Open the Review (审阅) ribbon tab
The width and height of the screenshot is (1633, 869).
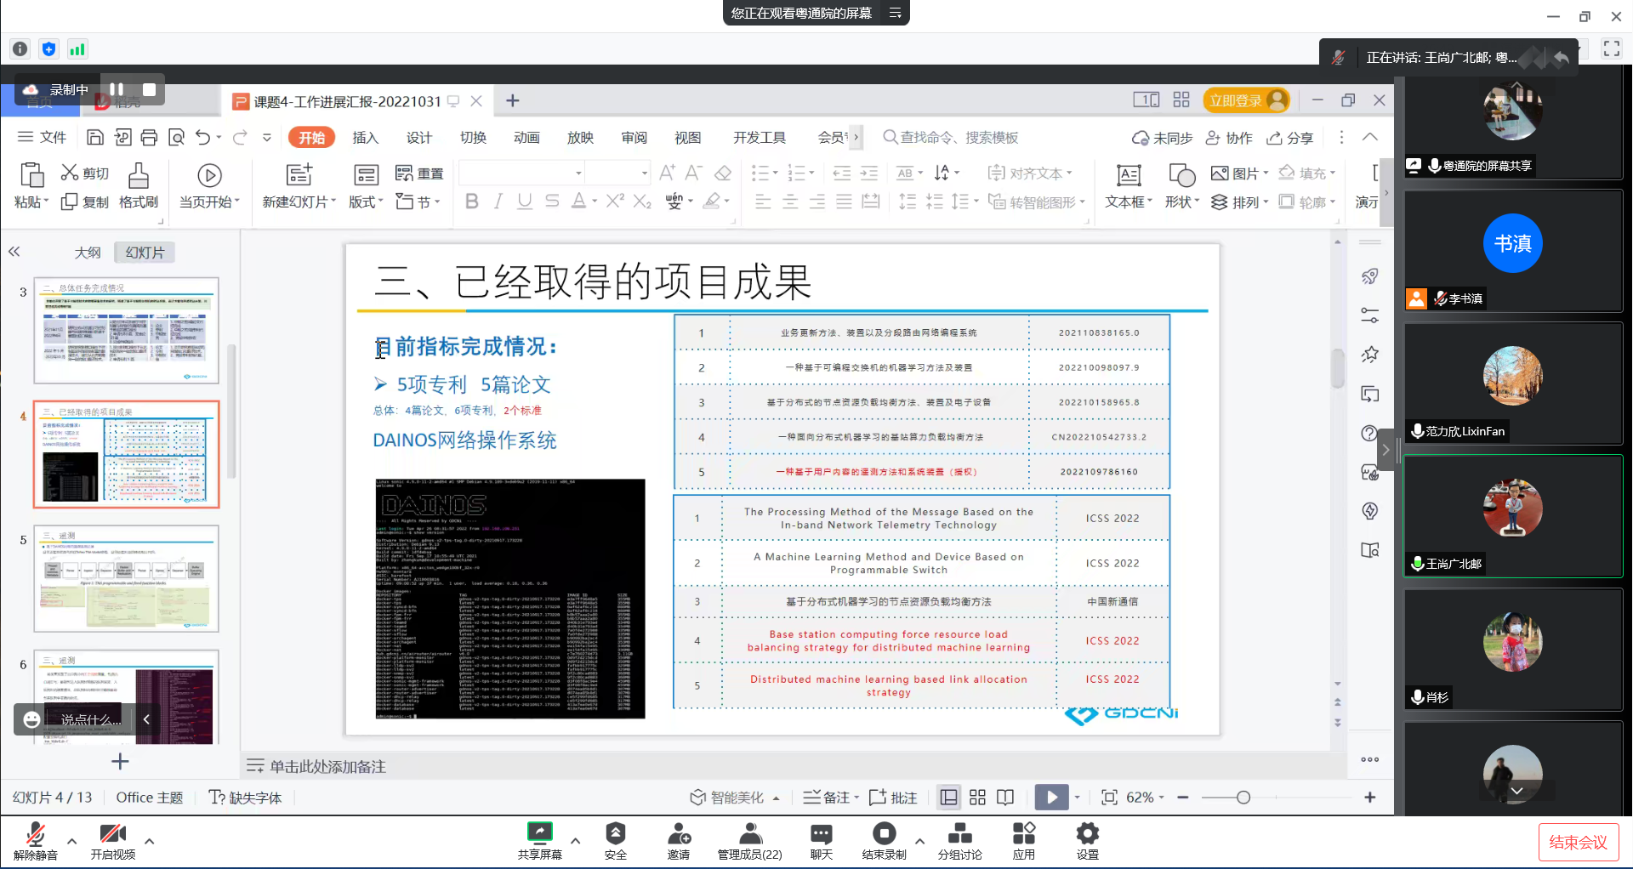point(634,138)
